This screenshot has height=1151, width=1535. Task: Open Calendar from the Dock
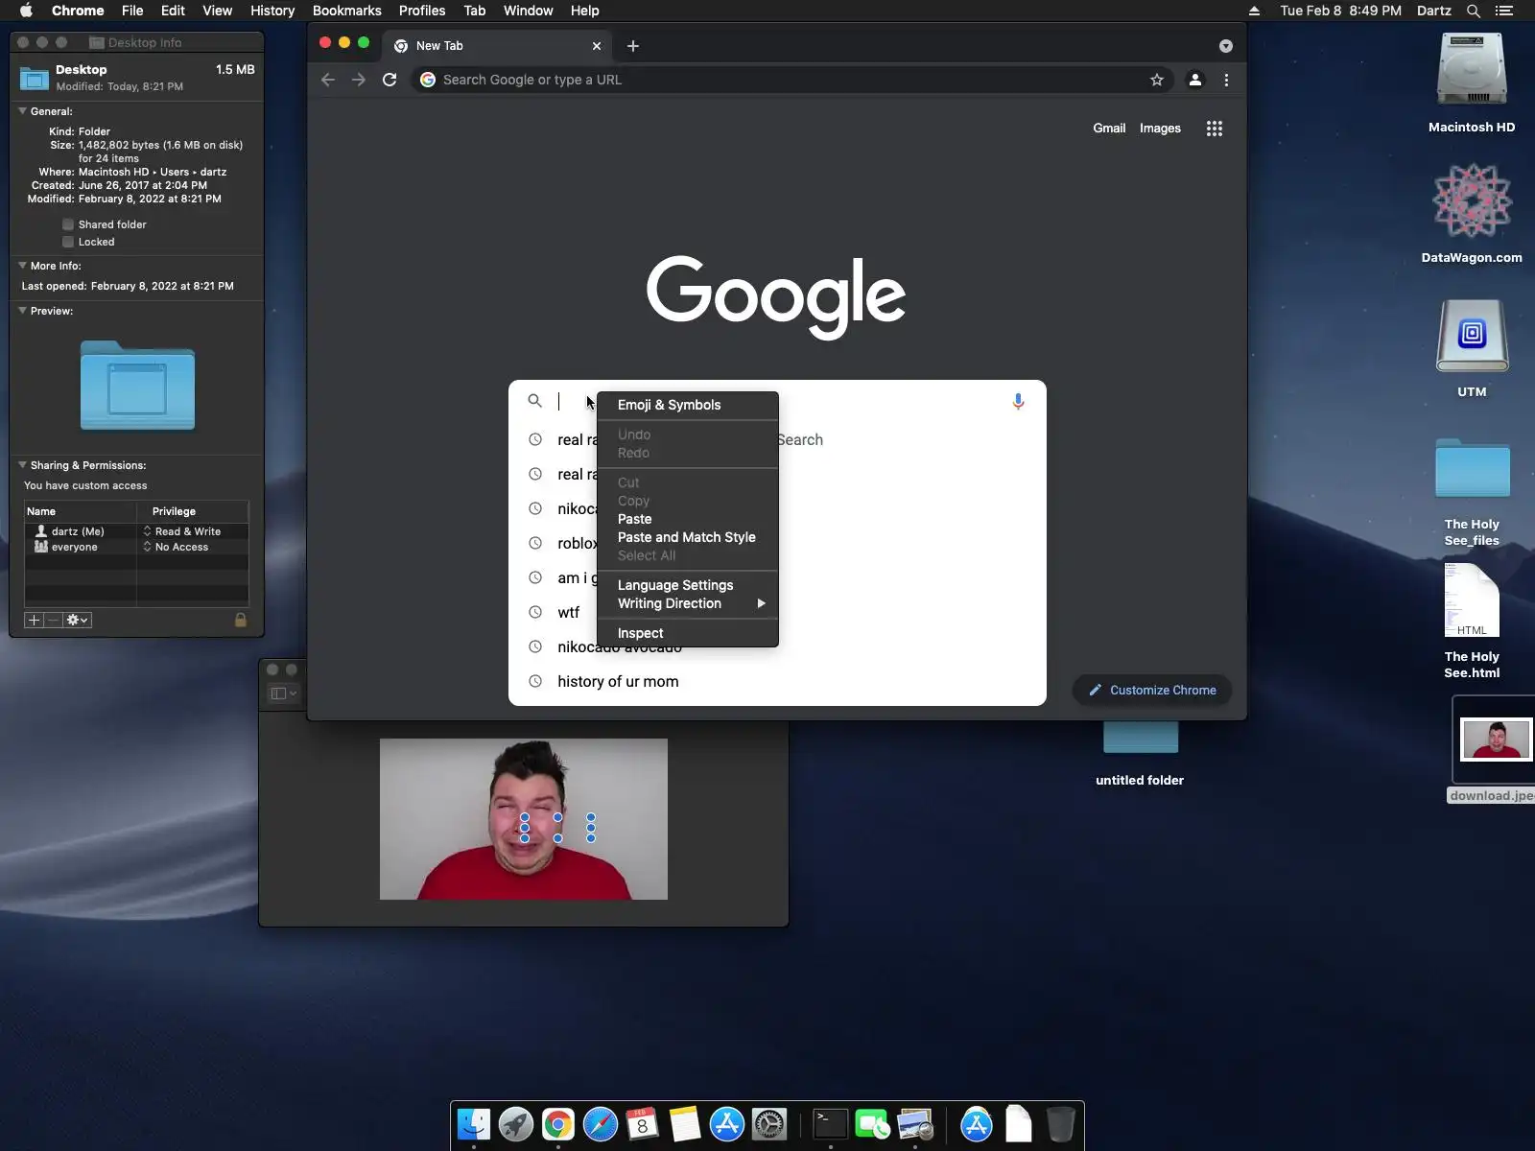[x=643, y=1124]
